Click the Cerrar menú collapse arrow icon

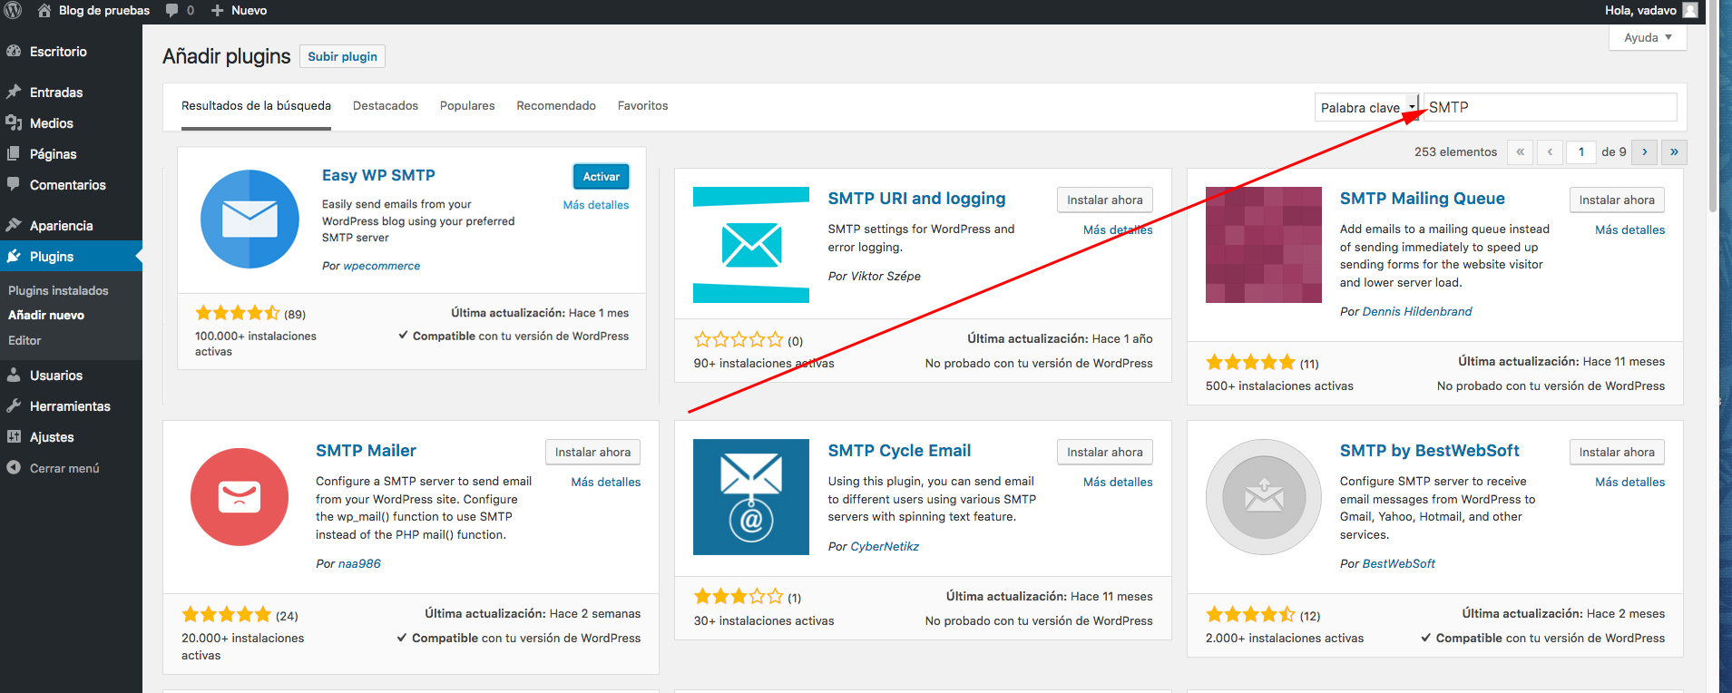tap(14, 468)
